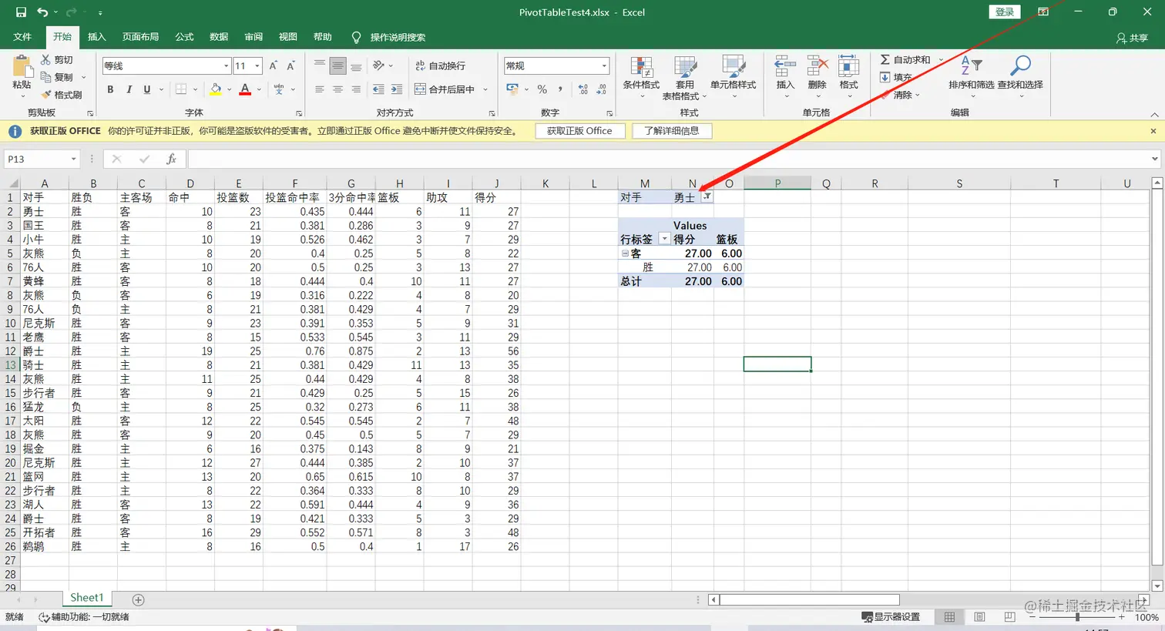The image size is (1165, 631).
Task: Click the Learn More (了解详细信息) button
Action: tap(672, 131)
